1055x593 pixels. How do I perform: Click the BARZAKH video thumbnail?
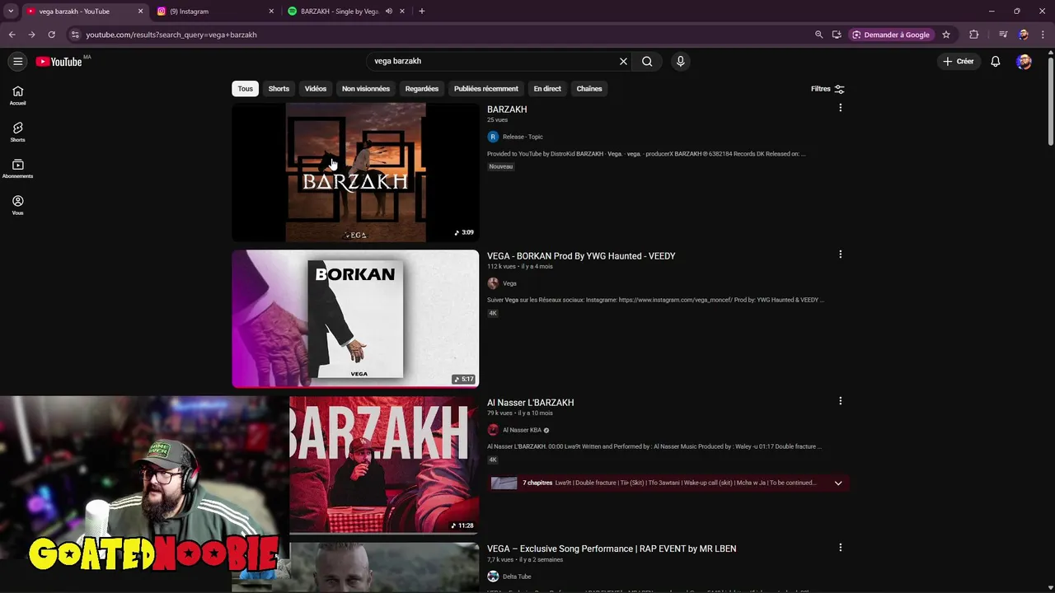(x=355, y=172)
